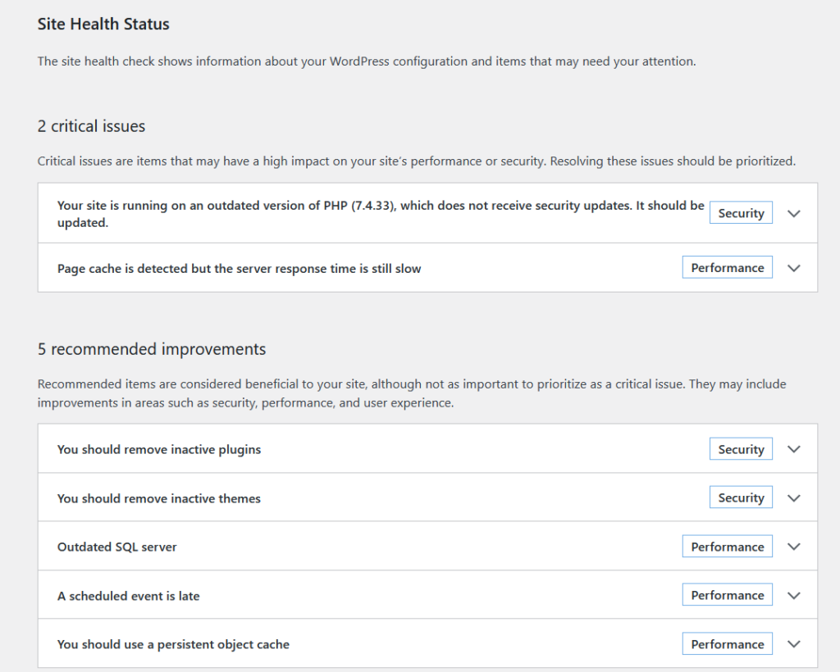
Task: Select the Outdated SQL server row heading
Action: click(x=116, y=546)
